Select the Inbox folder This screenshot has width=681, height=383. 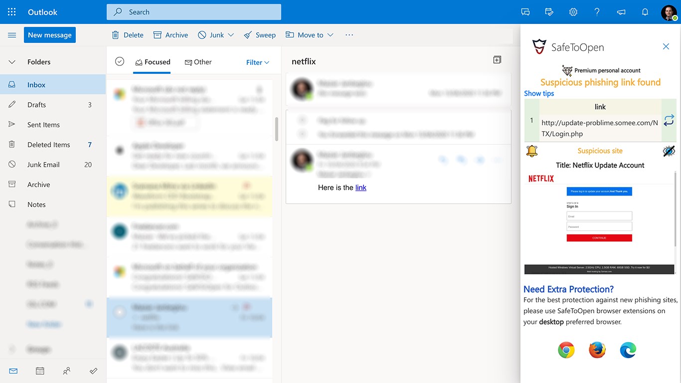click(x=53, y=85)
